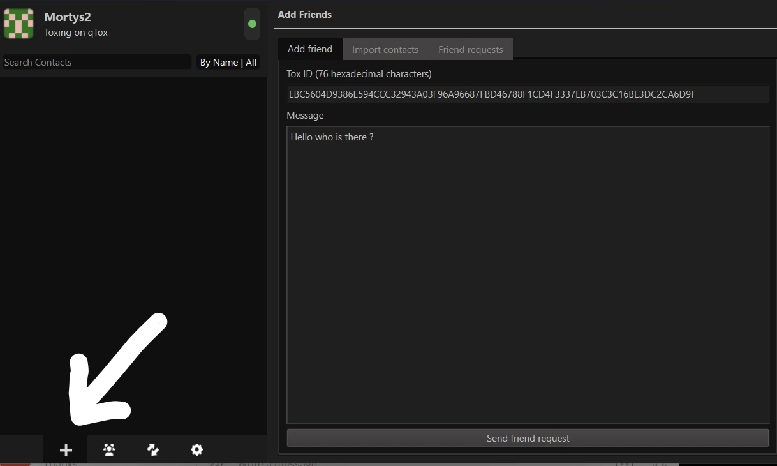Image resolution: width=777 pixels, height=466 pixels.
Task: Open the group chat icon
Action: pyautogui.click(x=109, y=450)
